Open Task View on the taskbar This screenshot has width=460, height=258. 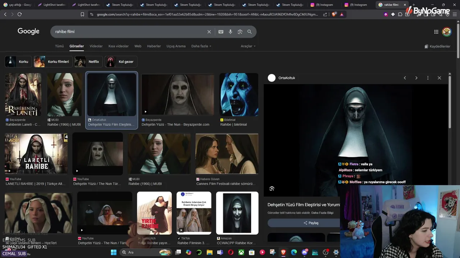point(178,252)
